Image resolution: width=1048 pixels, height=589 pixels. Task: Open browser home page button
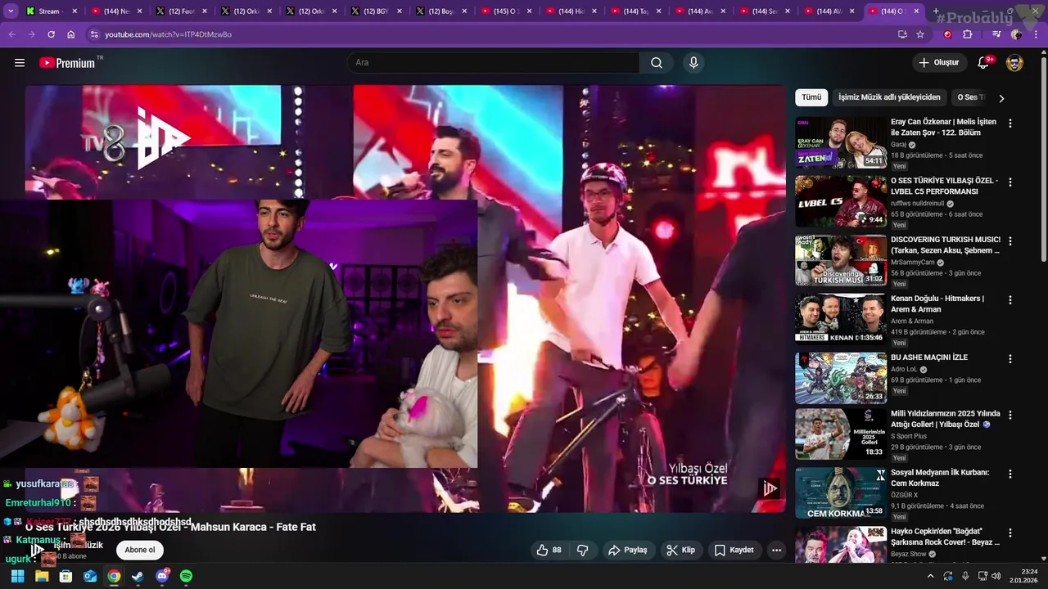(70, 34)
